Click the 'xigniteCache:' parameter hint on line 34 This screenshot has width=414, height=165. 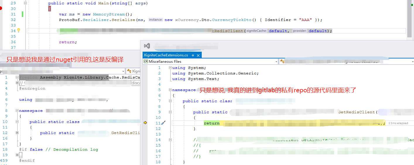(256, 31)
